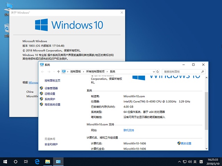Click the shield icon beside 远程设置
222x166 pixels.
pos(41,94)
